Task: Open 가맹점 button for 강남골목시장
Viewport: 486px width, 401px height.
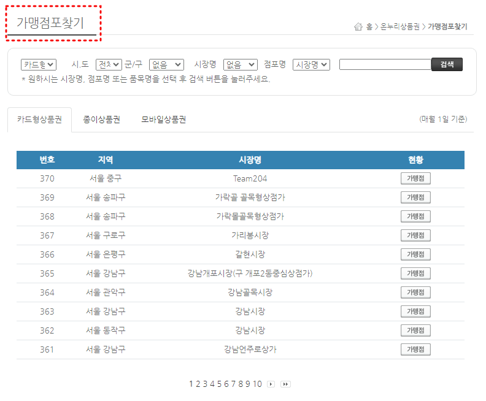Action: pyautogui.click(x=415, y=292)
